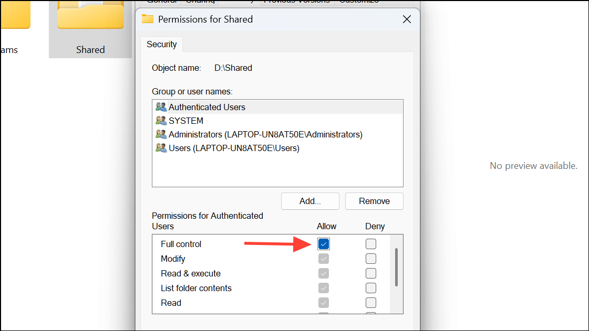Viewport: 589px width, 331px height.
Task: Click the Remove button
Action: (374, 201)
